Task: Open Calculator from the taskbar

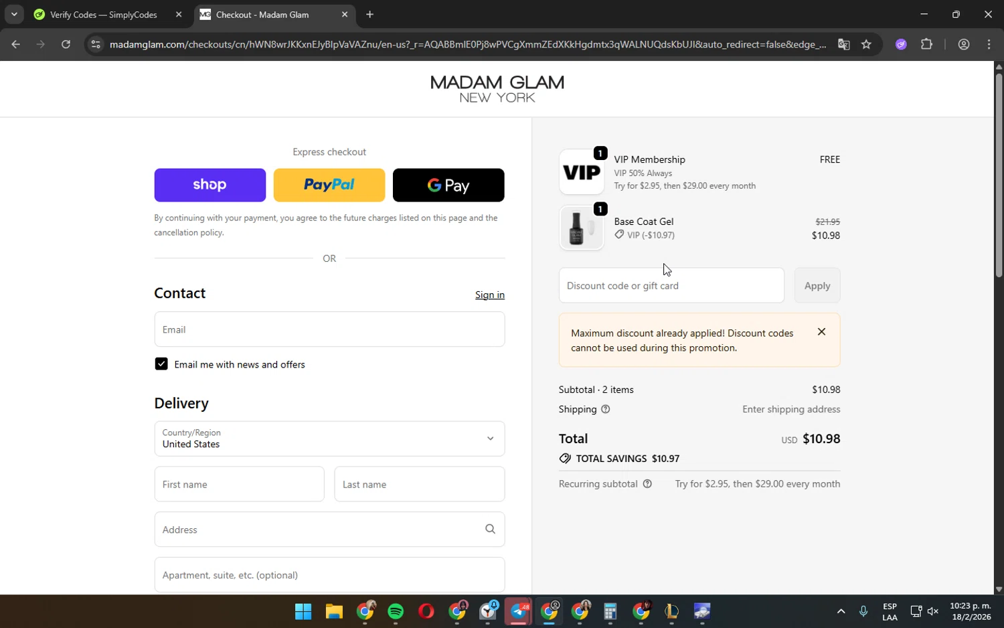Action: pyautogui.click(x=610, y=611)
